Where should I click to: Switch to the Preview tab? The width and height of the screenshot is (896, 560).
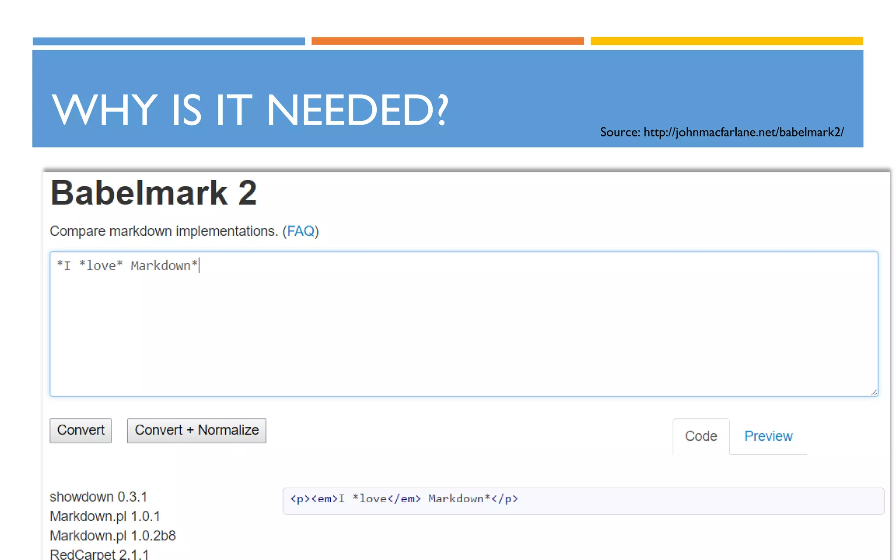768,436
